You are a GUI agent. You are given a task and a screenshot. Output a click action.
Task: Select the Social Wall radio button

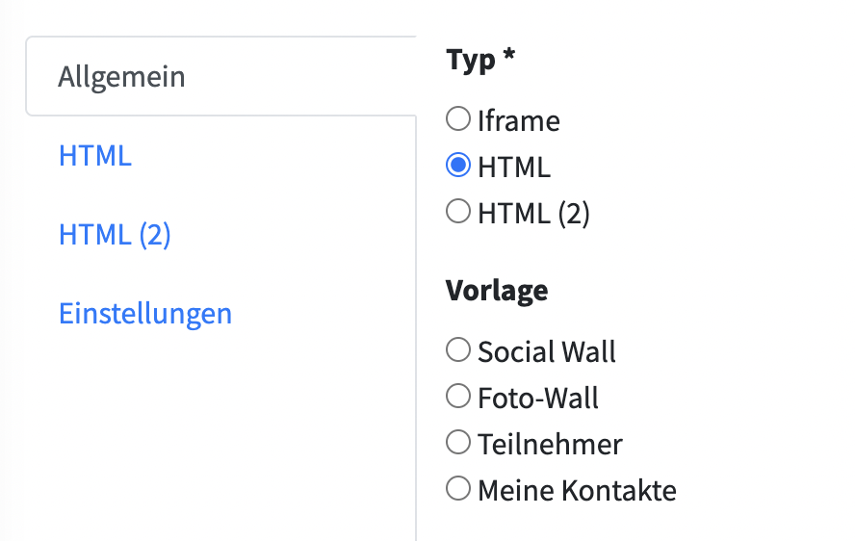457,350
